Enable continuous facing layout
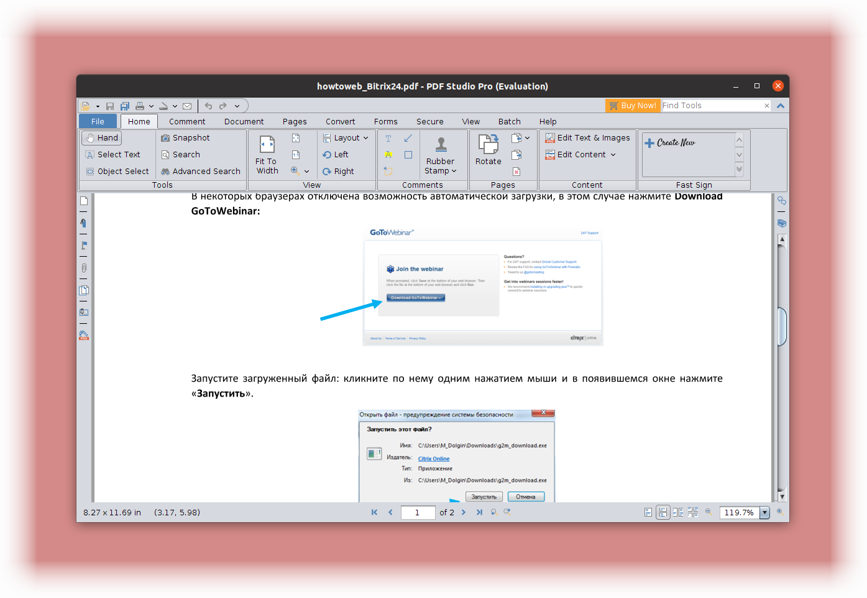 point(693,512)
